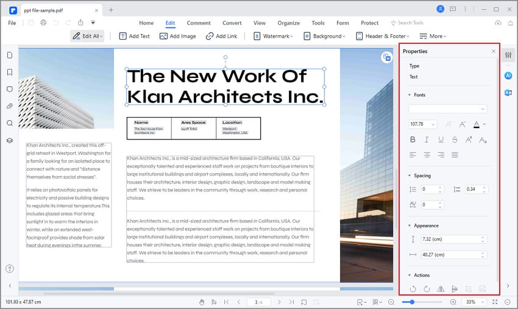The height and width of the screenshot is (309, 518).
Task: Click the character spacing field
Action: 432,205
